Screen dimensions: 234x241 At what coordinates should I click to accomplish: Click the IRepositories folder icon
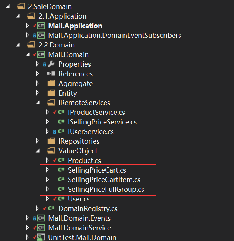(x=51, y=141)
